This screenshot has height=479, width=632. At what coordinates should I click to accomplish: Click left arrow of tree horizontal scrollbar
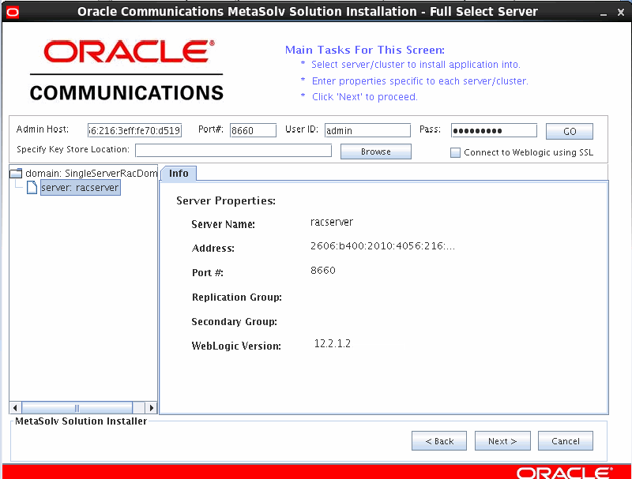tap(15, 408)
